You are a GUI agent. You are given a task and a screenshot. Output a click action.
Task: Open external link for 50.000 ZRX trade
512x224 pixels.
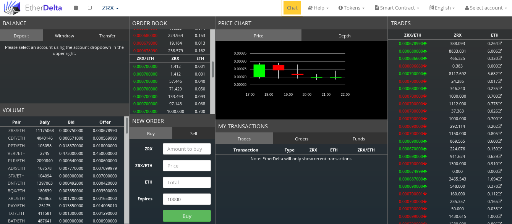pos(500,209)
